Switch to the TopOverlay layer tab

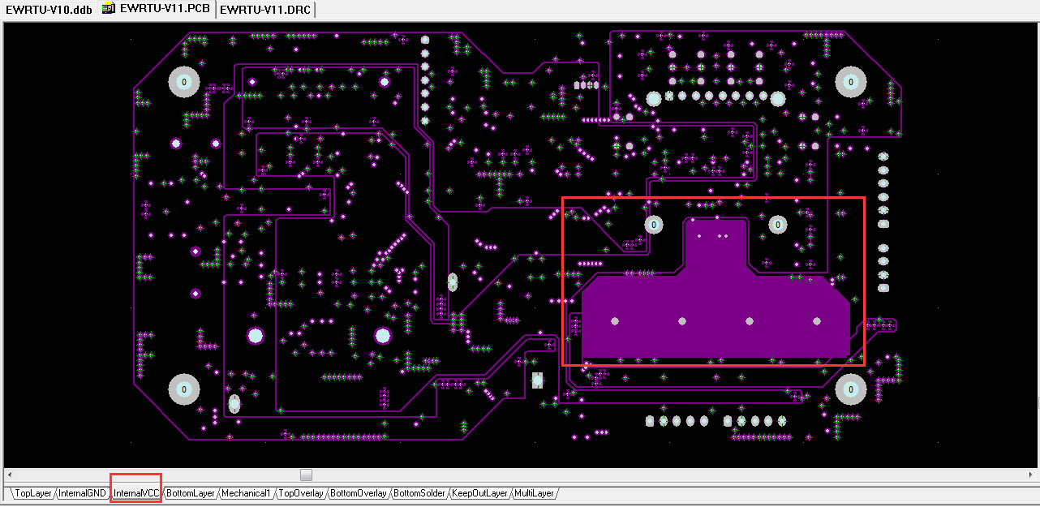pos(301,493)
